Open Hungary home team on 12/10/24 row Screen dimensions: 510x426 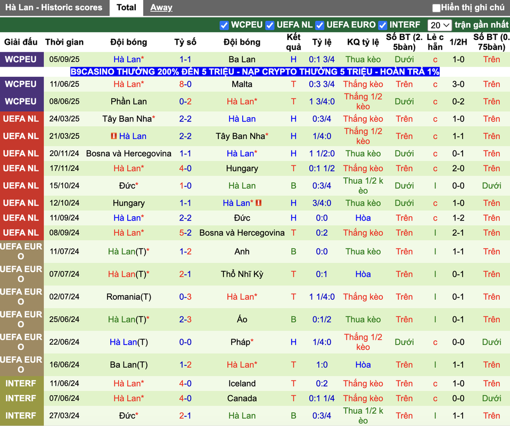point(128,203)
